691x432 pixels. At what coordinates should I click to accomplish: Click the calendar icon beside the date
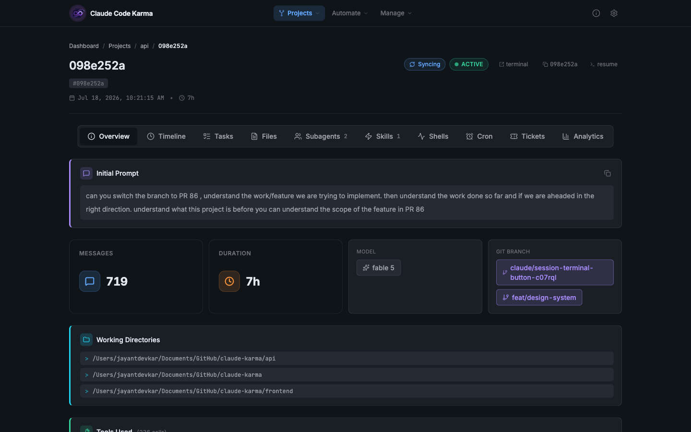(72, 98)
